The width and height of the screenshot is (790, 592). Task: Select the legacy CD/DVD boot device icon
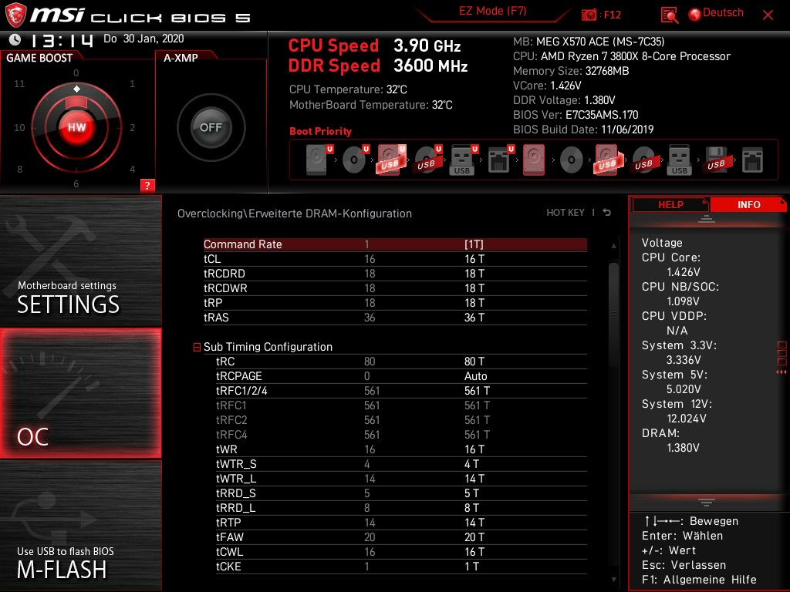(x=571, y=160)
